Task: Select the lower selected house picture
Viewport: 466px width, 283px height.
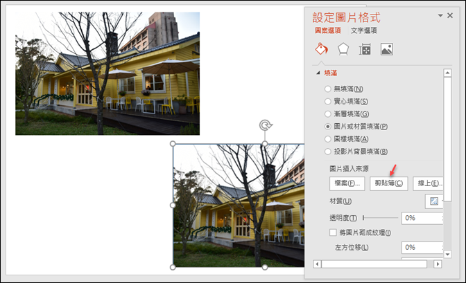Action: click(x=239, y=206)
